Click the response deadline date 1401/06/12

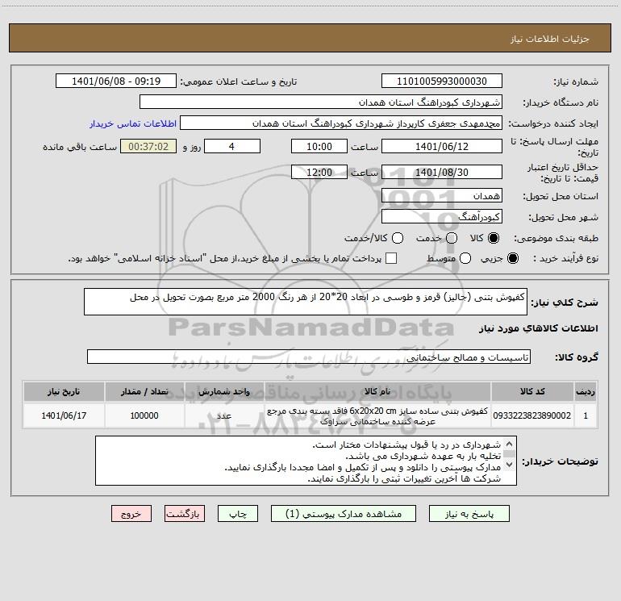coord(442,147)
